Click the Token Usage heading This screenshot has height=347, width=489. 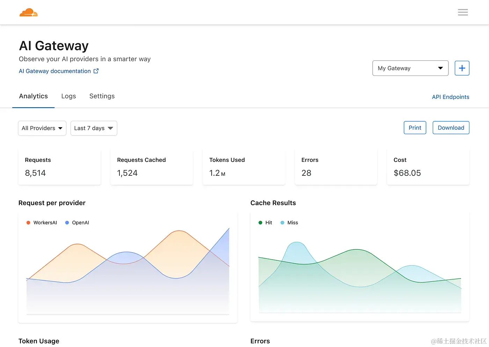tap(39, 341)
